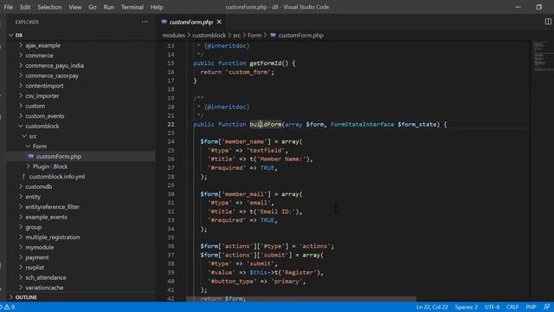The height and width of the screenshot is (312, 554).
Task: Click the src breadcrumb segment
Action: [x=236, y=35]
